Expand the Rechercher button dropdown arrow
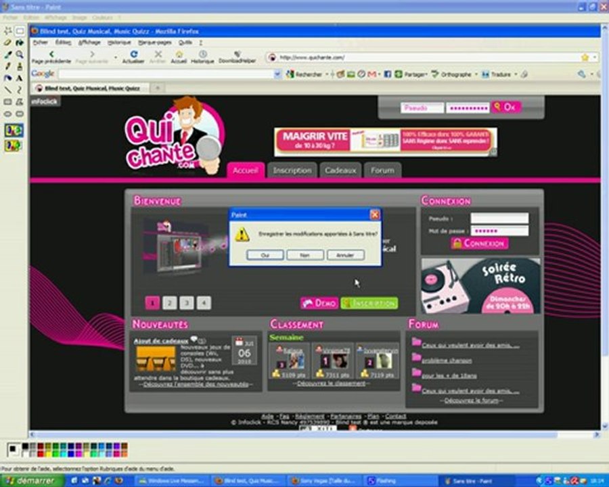The height and width of the screenshot is (487, 609). 327,74
